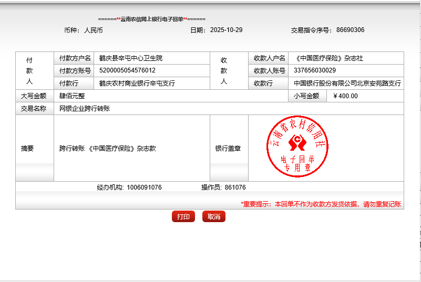Click the date 2025-10-29

tap(226, 30)
